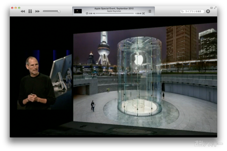This screenshot has width=227, height=151.
Task: Zoom the window with the green button
Action: pos(19,8)
